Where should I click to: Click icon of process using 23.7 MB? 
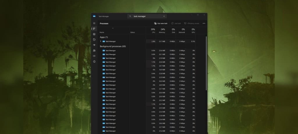(104, 89)
